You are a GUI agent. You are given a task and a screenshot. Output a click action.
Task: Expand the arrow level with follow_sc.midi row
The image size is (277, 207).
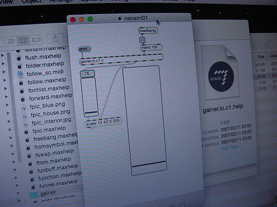tap(4, 72)
